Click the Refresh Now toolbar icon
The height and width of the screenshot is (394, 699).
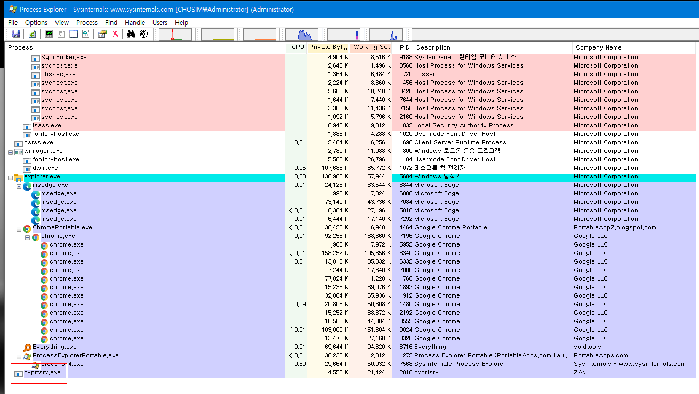(x=33, y=34)
